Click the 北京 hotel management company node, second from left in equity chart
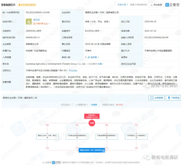This screenshot has height=165, width=181. (77, 137)
